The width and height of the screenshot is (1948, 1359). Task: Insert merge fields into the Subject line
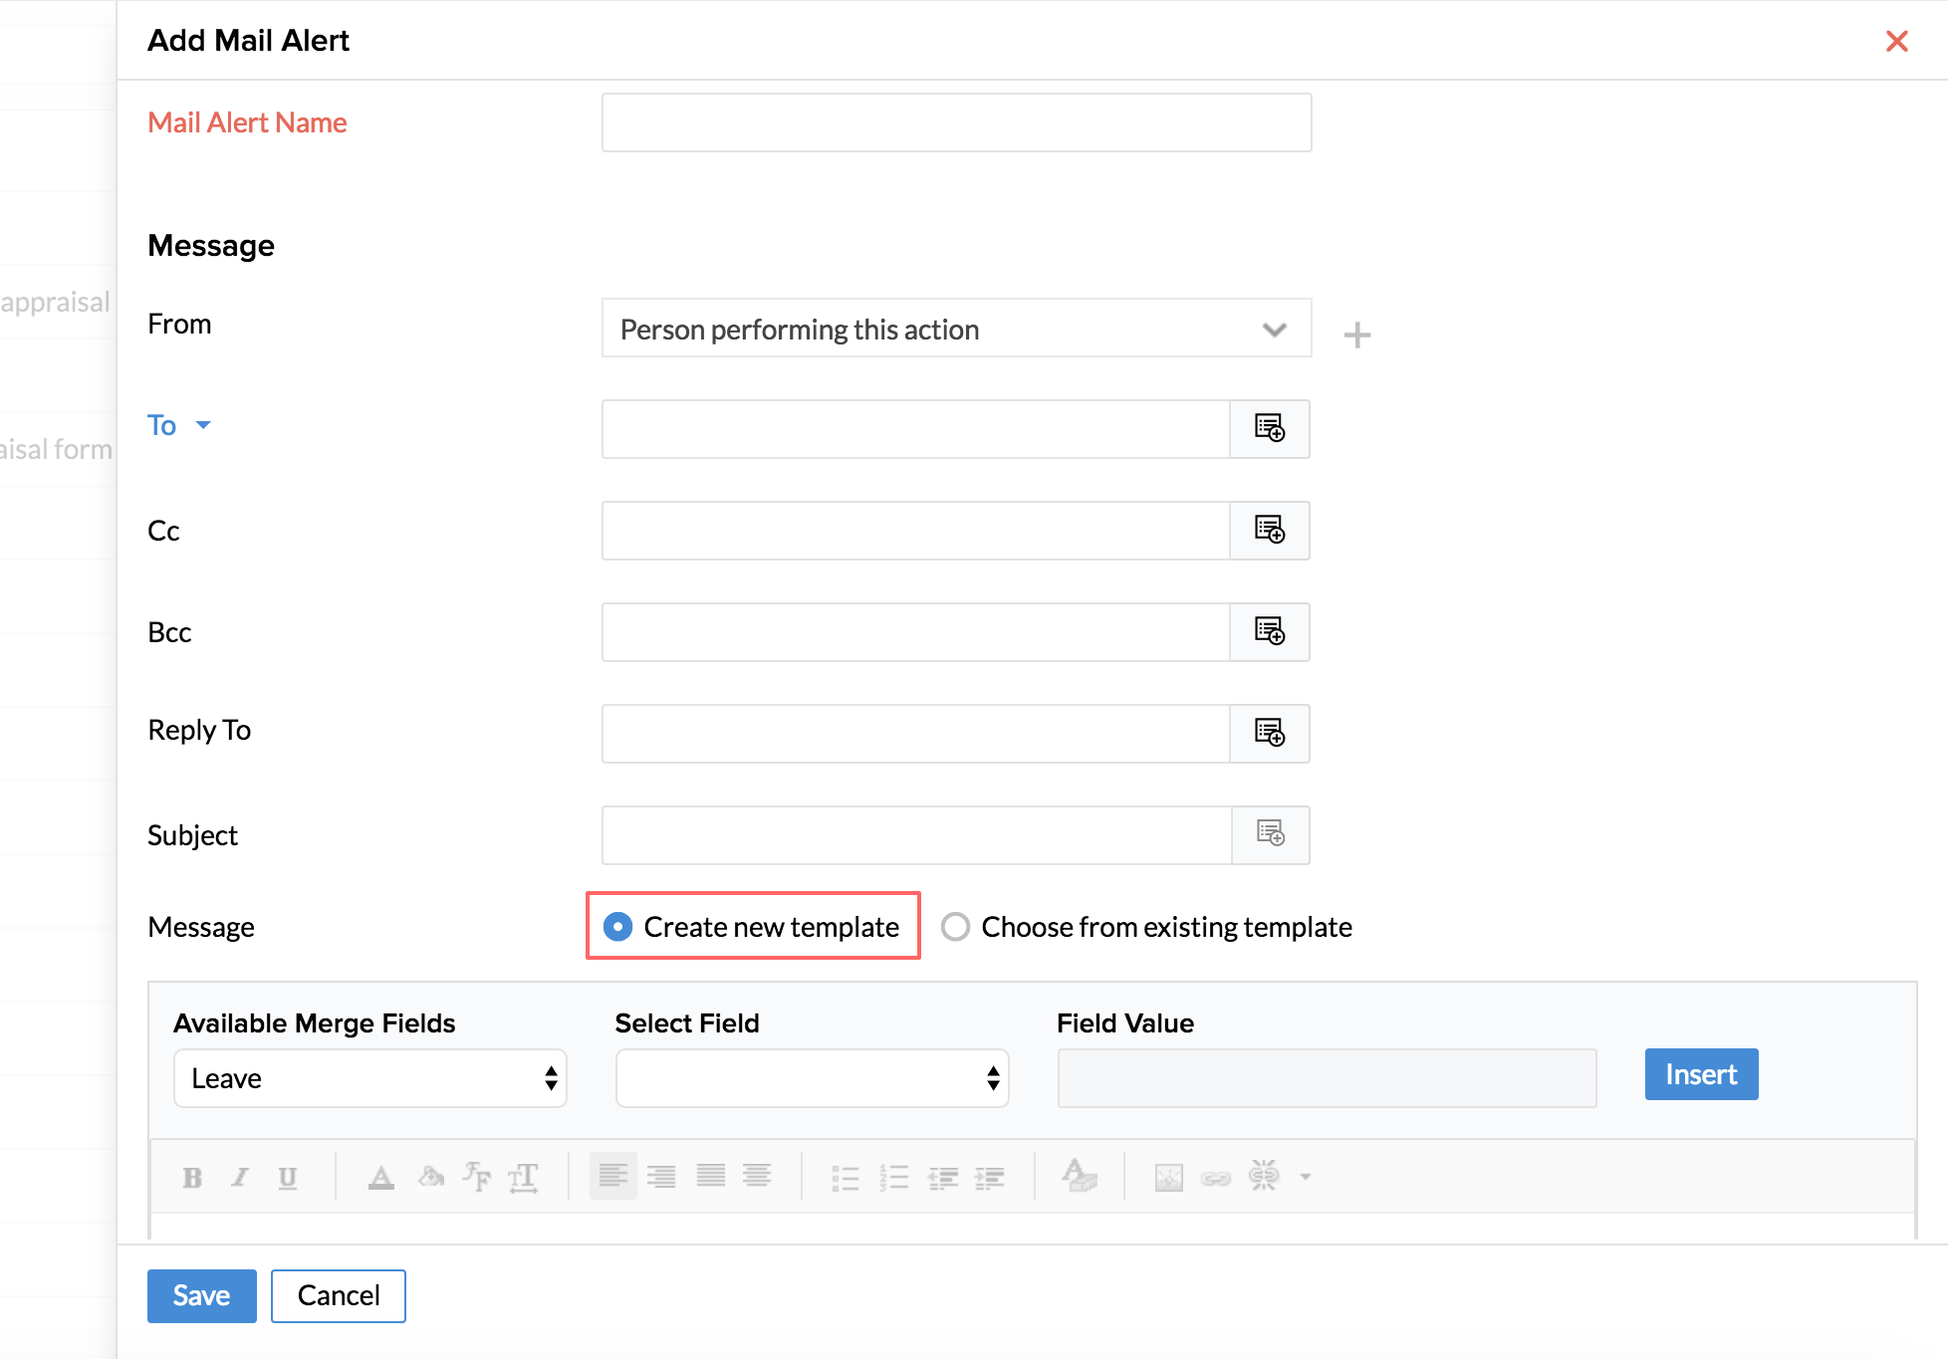pyautogui.click(x=1270, y=834)
